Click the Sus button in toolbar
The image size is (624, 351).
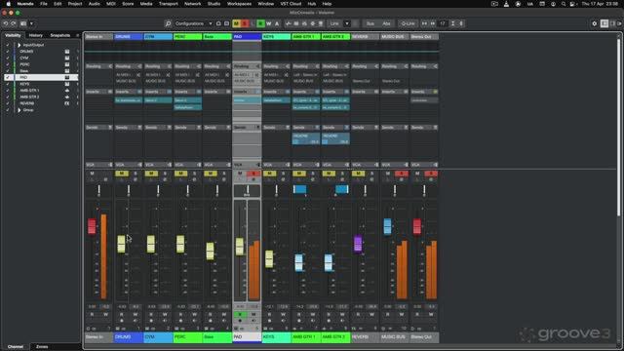click(370, 23)
